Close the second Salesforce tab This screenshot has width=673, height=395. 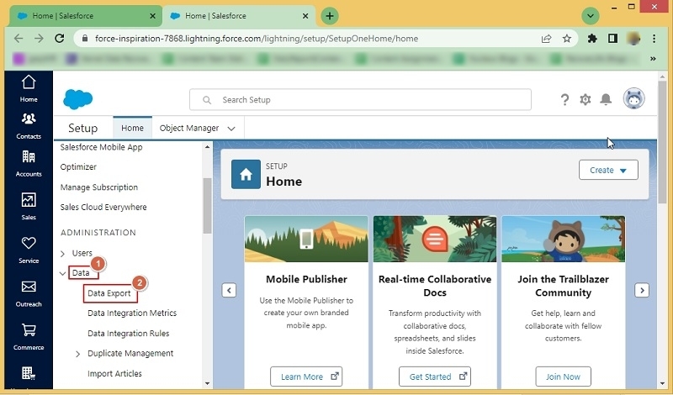tap(305, 16)
